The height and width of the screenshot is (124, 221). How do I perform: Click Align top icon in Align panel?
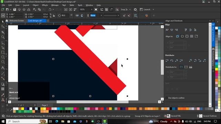pos(186,30)
